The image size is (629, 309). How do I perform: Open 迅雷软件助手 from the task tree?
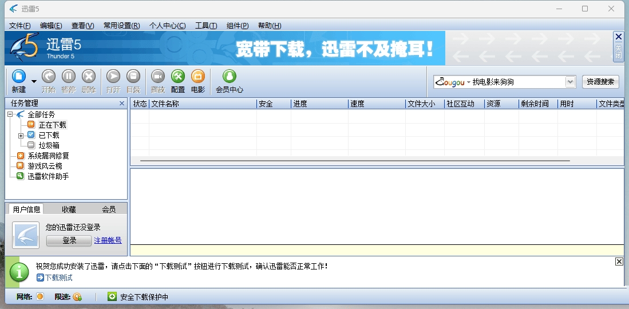click(48, 176)
